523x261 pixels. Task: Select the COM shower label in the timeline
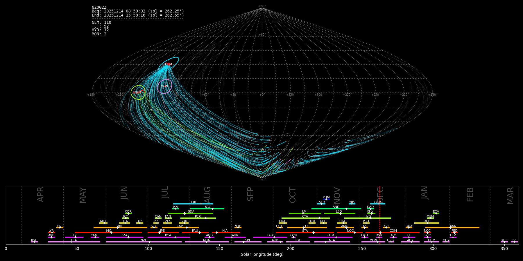pos(393,231)
